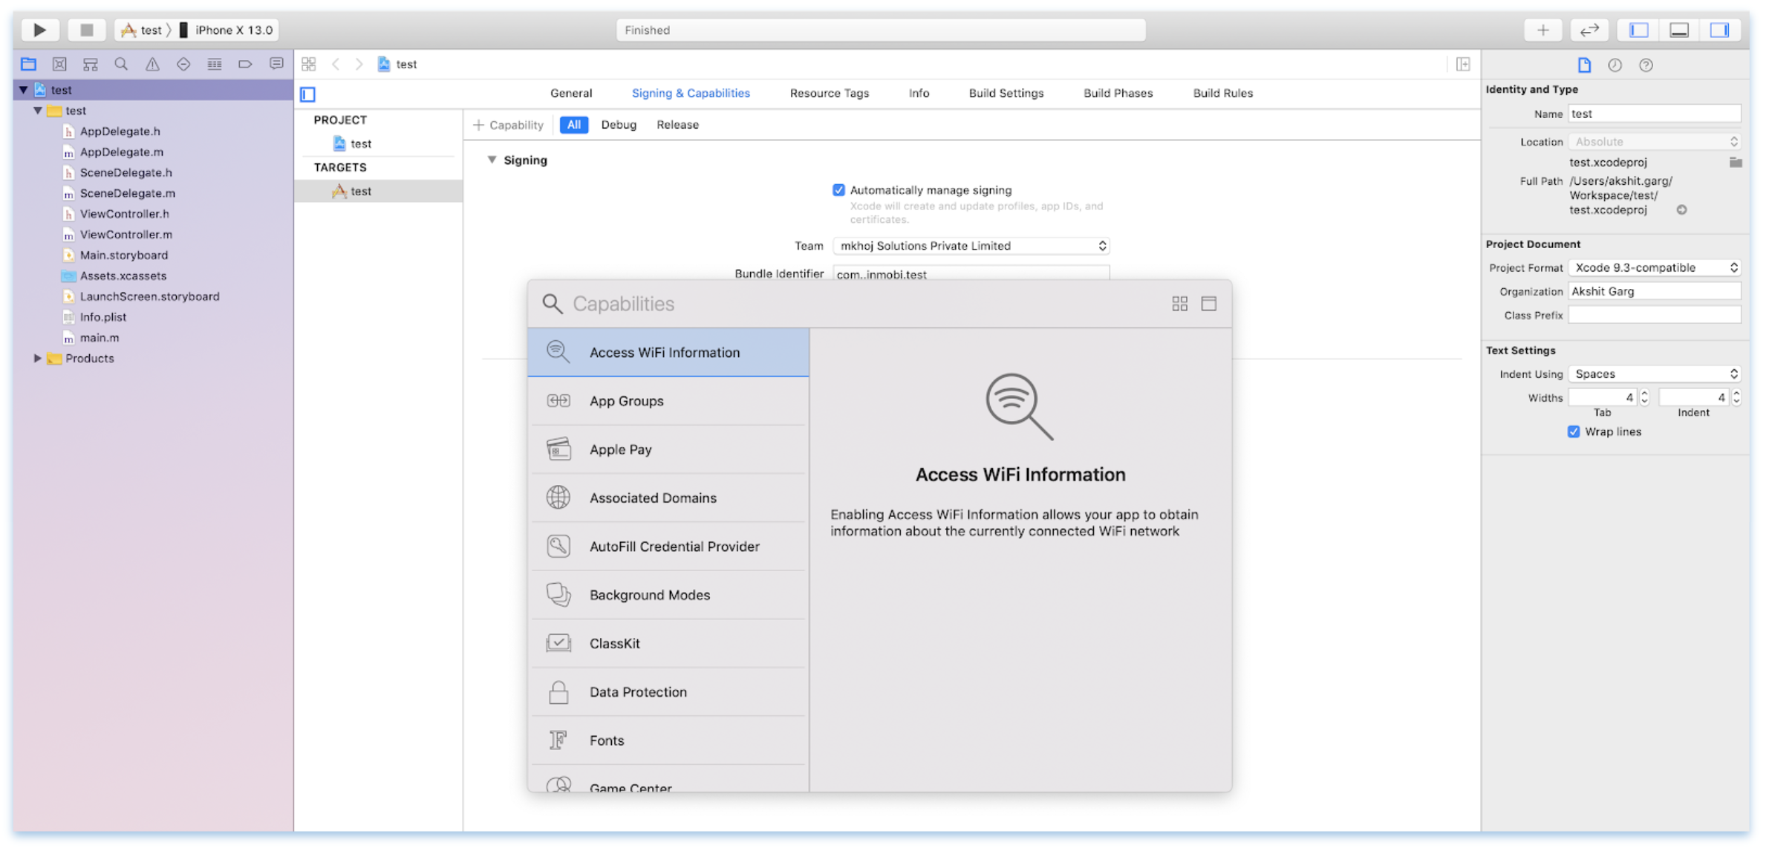This screenshot has width=1769, height=857.
Task: Select App Groups capability
Action: point(668,401)
